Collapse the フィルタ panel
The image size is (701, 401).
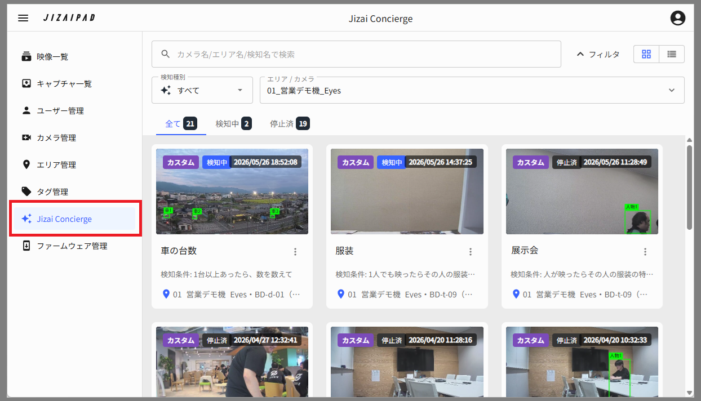coord(598,54)
